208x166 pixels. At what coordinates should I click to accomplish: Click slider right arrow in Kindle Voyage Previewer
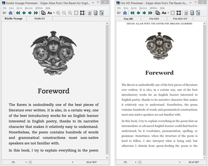[x=73, y=162]
